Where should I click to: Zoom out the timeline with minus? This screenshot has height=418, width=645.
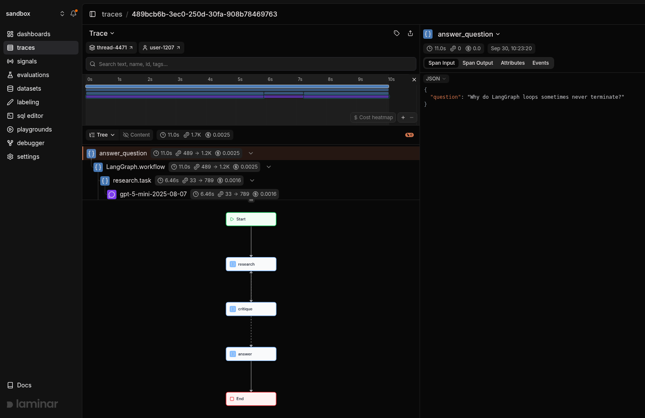pyautogui.click(x=412, y=117)
